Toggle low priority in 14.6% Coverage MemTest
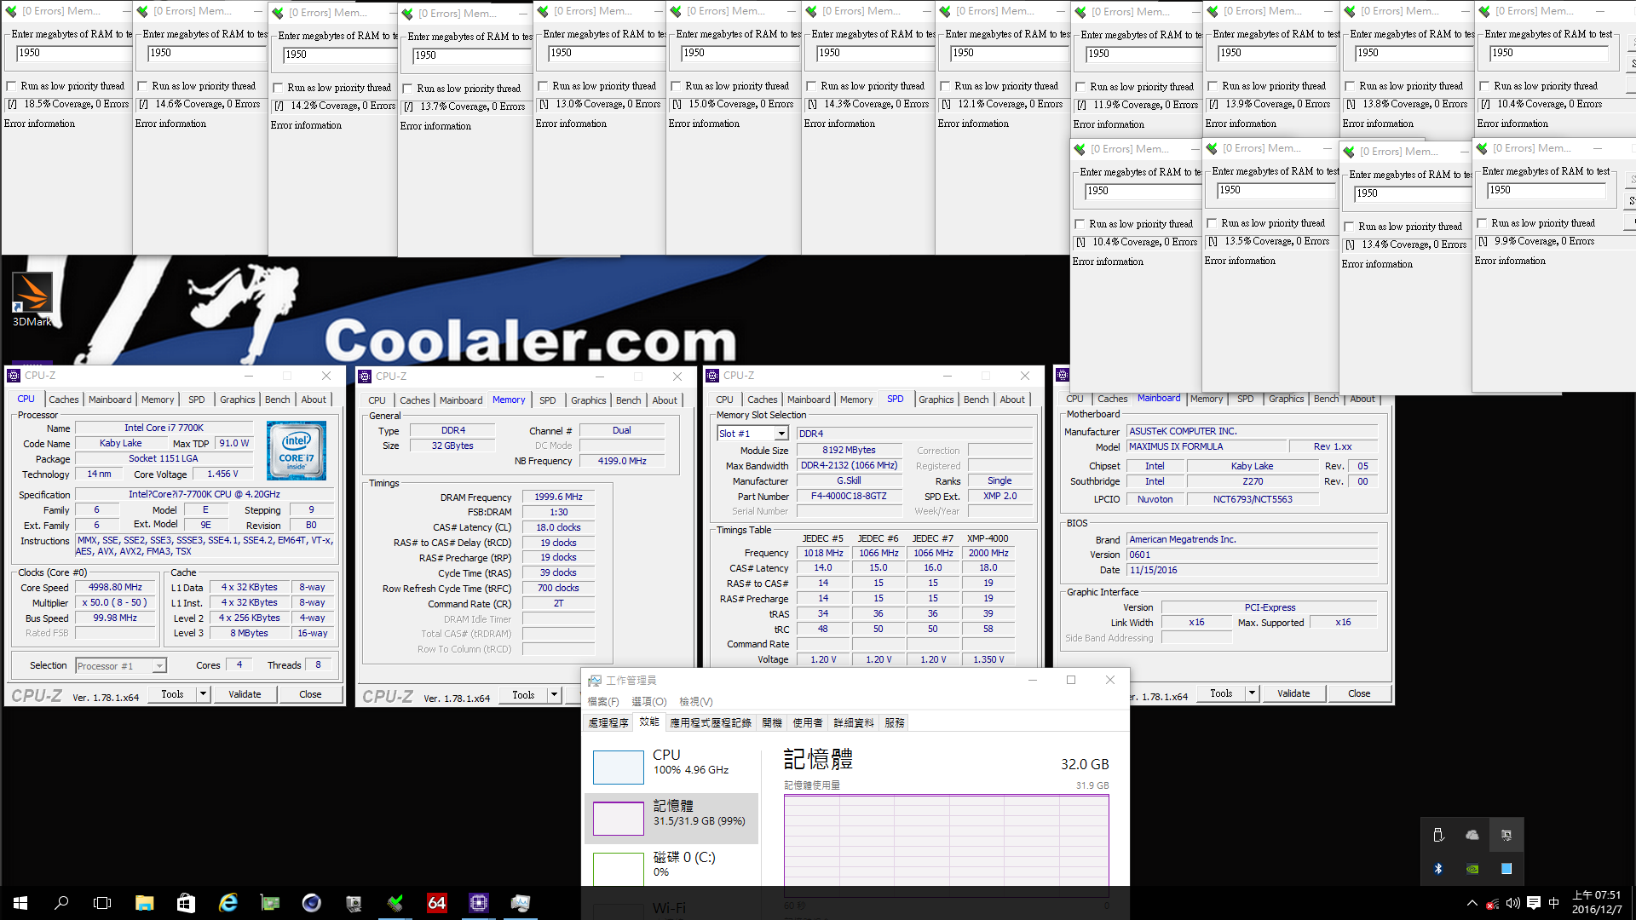Viewport: 1636px width, 920px height. point(143,86)
